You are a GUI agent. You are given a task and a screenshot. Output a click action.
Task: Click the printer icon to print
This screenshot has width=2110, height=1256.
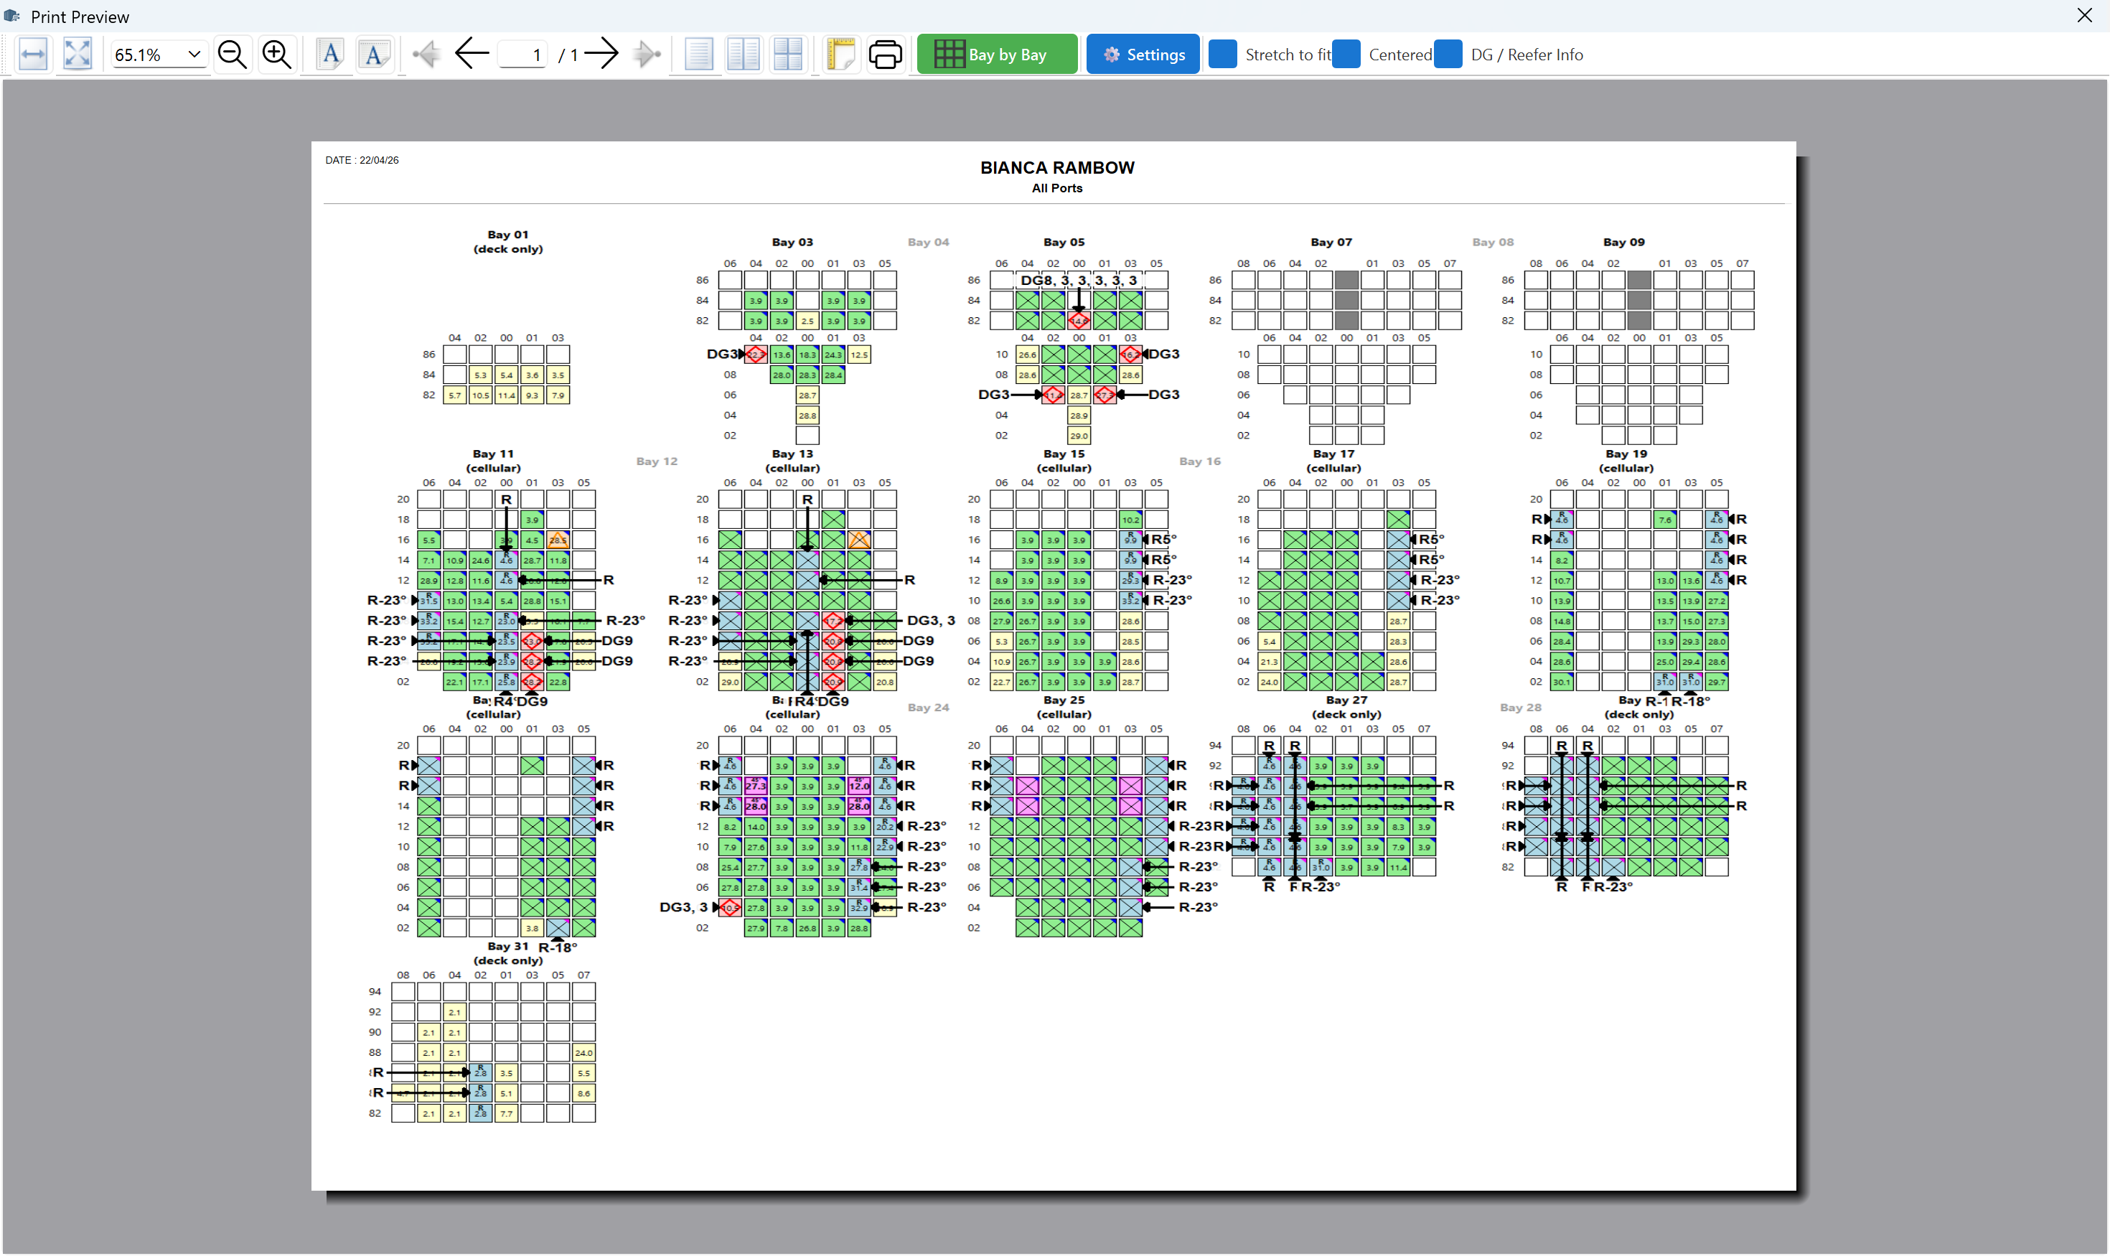(x=886, y=54)
